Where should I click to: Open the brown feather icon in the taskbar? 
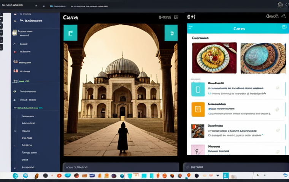(x=37, y=176)
